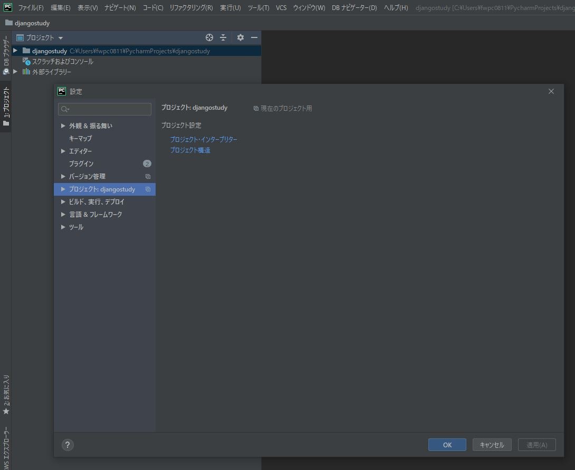Open the リファクタリング(R) menu
The height and width of the screenshot is (470, 575).
click(x=191, y=8)
